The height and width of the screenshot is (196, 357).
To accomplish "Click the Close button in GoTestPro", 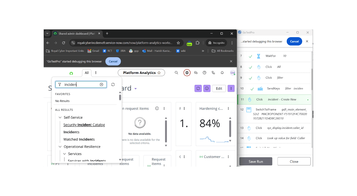I will (x=294, y=162).
